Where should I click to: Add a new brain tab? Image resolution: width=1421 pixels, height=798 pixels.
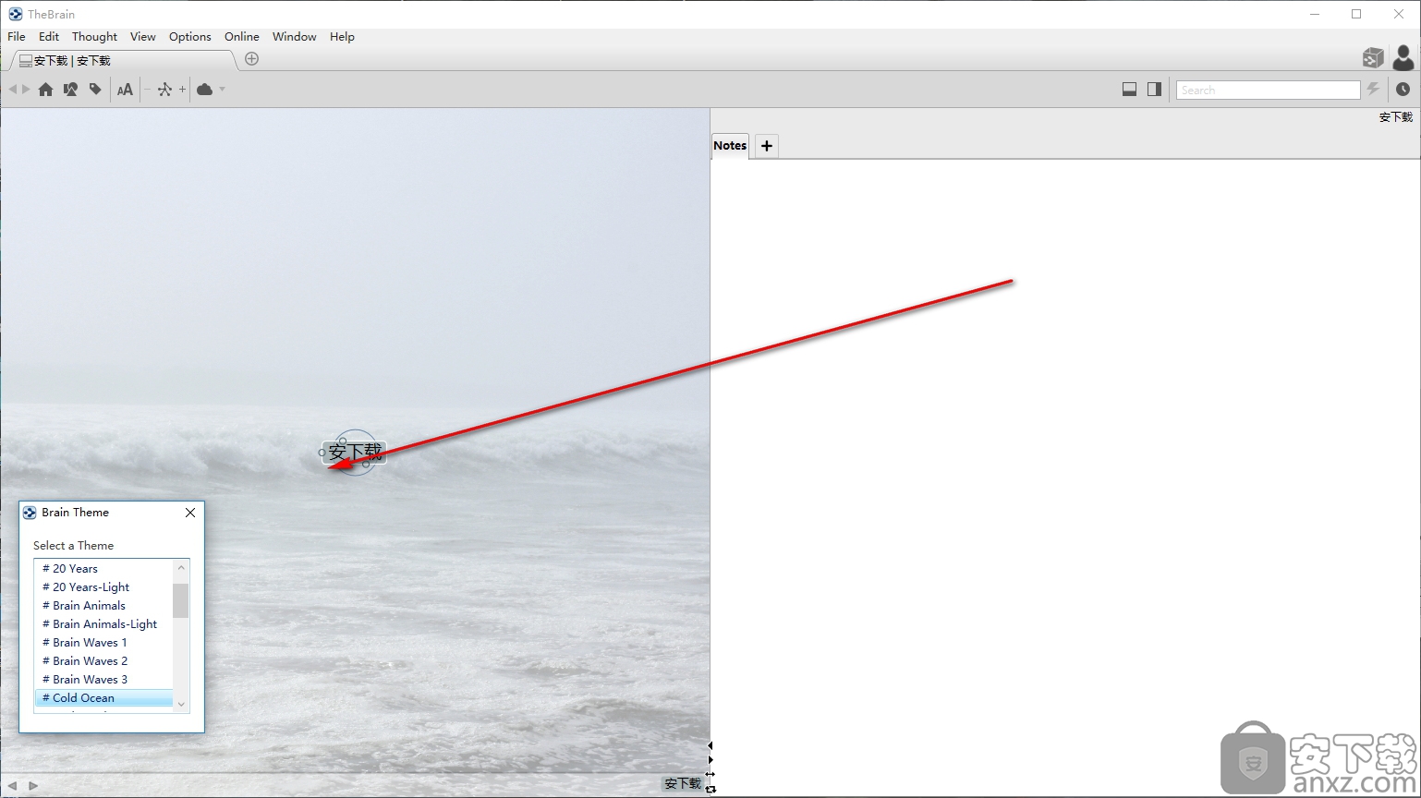coord(251,59)
